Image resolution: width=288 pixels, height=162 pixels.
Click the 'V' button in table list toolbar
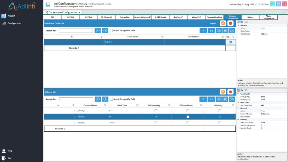pyautogui.click(x=203, y=31)
